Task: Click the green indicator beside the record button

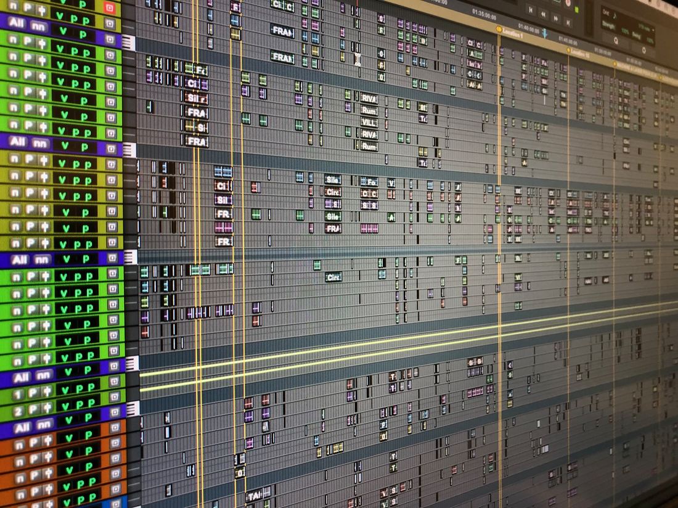Action: coord(577,9)
